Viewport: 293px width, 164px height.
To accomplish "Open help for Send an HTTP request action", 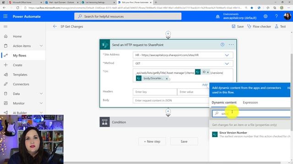I will pyautogui.click(x=222, y=45).
